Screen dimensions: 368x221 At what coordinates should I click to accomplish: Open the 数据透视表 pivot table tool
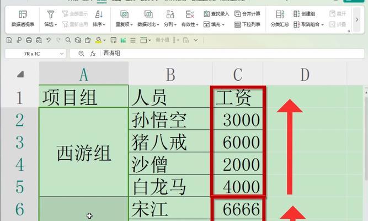pyautogui.click(x=23, y=18)
